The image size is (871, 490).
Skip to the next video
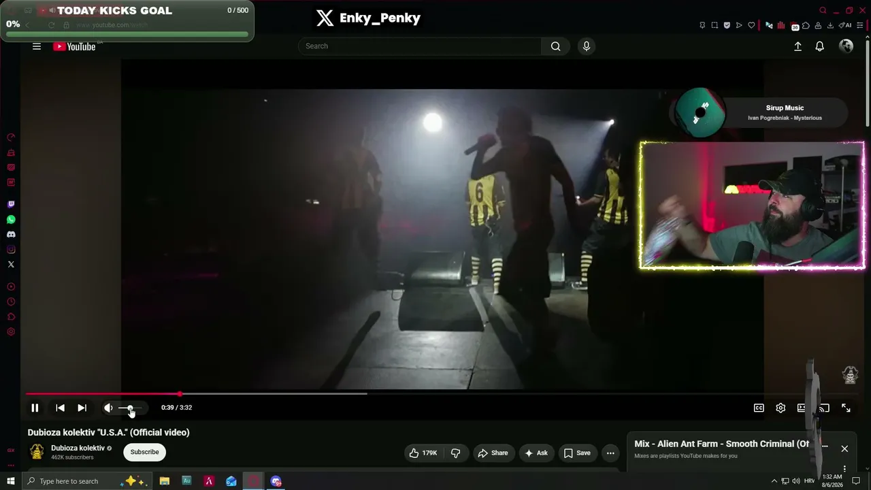(x=82, y=408)
